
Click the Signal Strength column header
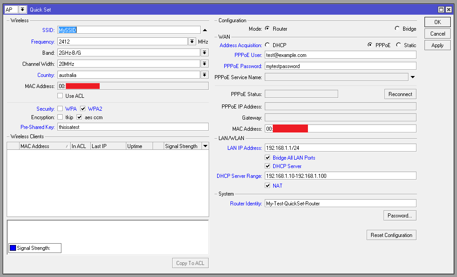[181, 146]
